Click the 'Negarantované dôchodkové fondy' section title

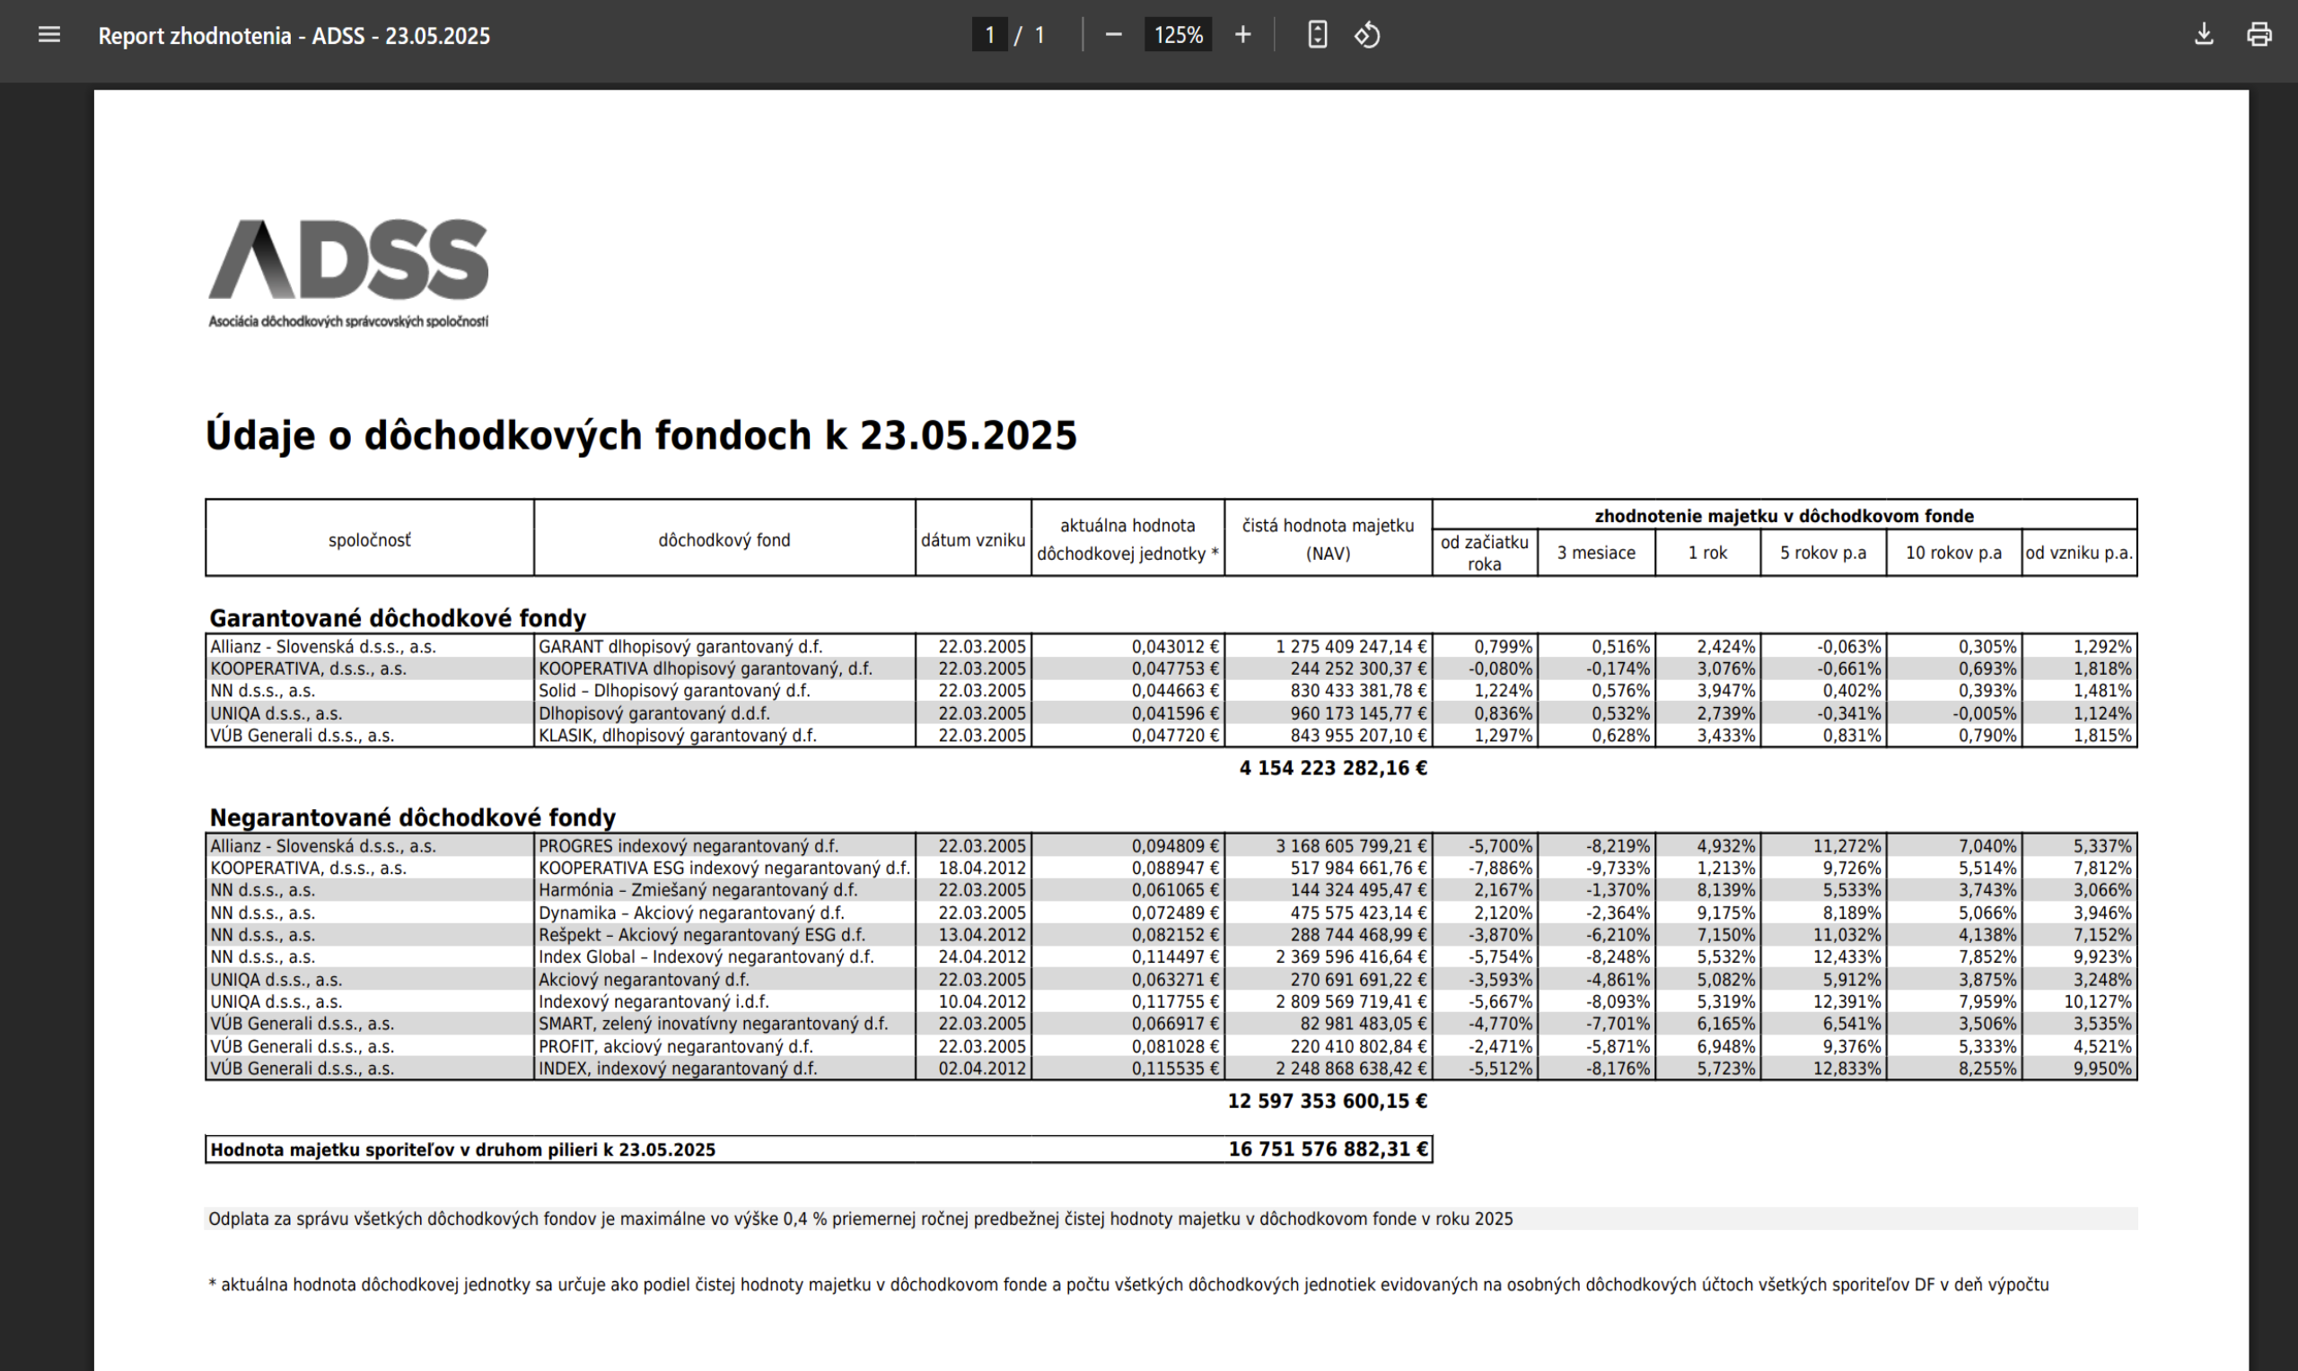tap(412, 817)
